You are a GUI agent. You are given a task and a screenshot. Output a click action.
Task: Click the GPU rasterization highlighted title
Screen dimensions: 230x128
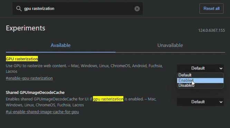pos(22,59)
